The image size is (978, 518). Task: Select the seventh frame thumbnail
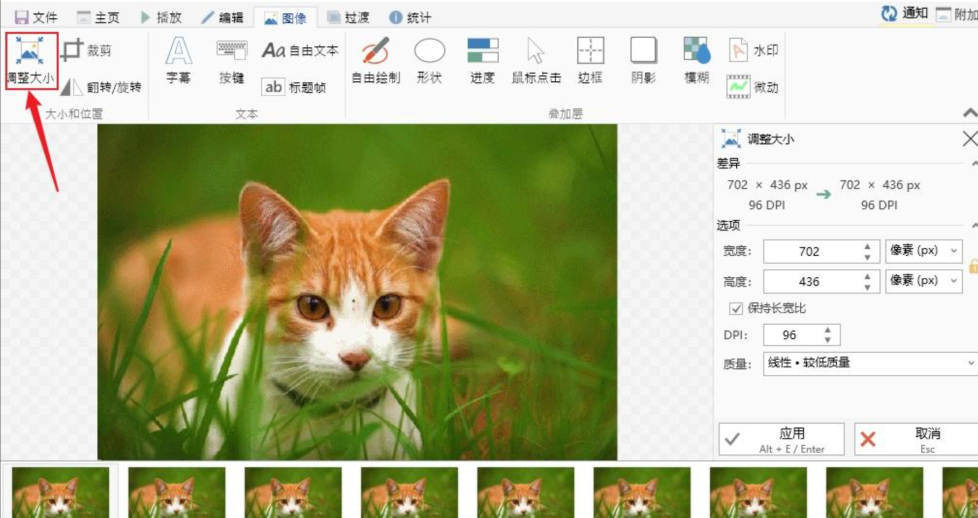[x=758, y=492]
